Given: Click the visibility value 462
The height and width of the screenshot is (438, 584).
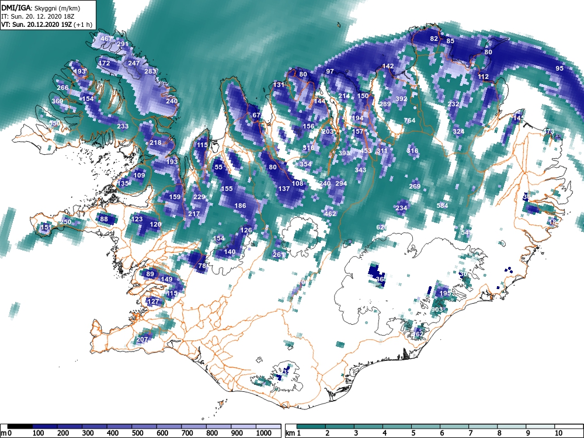Looking at the screenshot, I should [330, 214].
